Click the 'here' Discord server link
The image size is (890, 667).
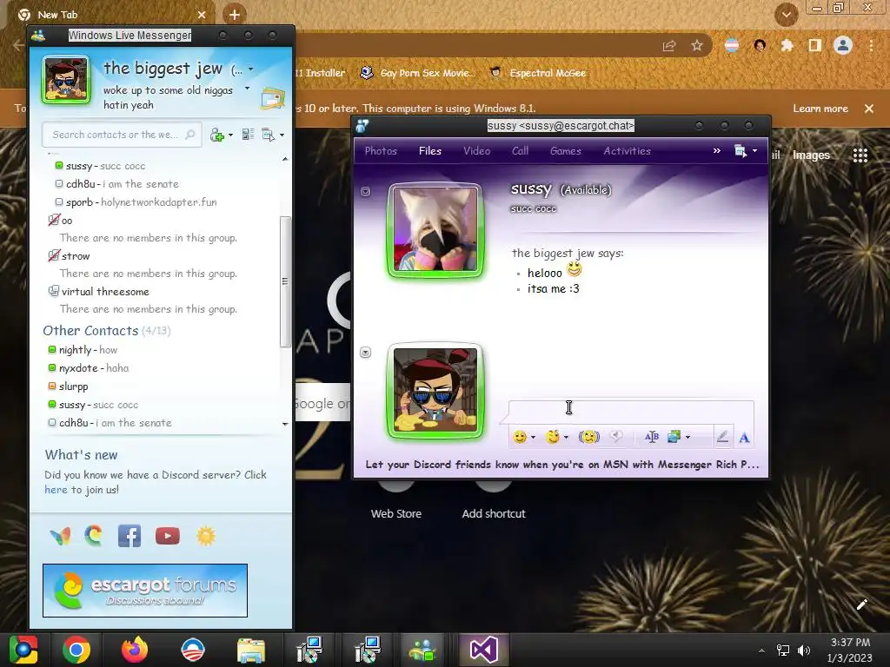[x=56, y=490]
